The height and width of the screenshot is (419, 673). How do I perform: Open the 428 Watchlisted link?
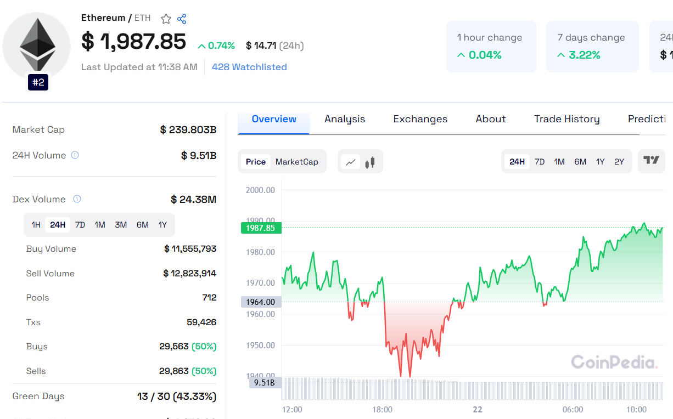tap(249, 67)
